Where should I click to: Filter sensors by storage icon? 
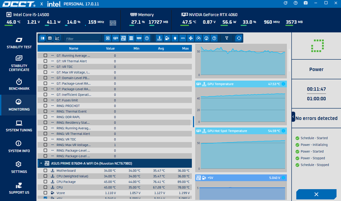pyautogui.click(x=131, y=38)
